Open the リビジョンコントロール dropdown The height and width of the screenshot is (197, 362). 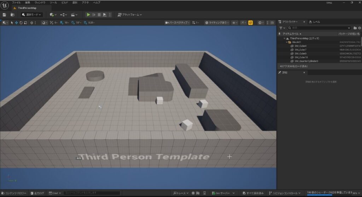tap(285, 193)
